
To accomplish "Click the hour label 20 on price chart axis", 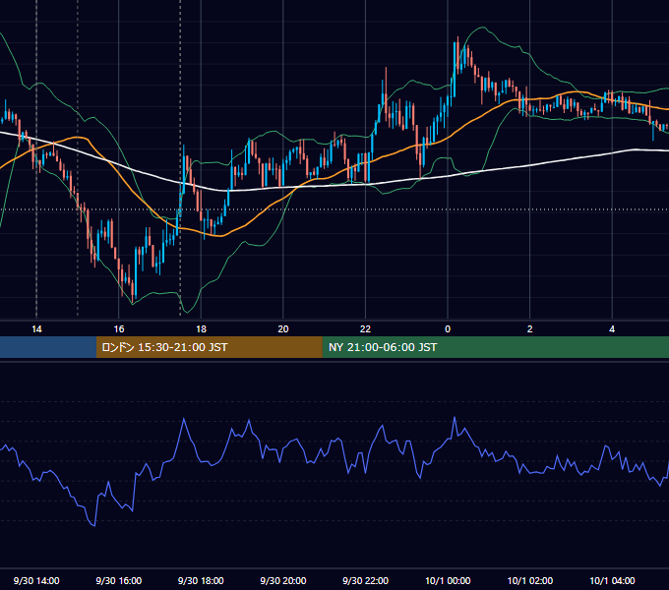I will pos(283,329).
